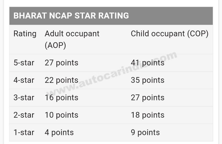Viewport: 222px width, 144px height.
Task: Select the 3-star rating row label
Action: [x=24, y=98]
